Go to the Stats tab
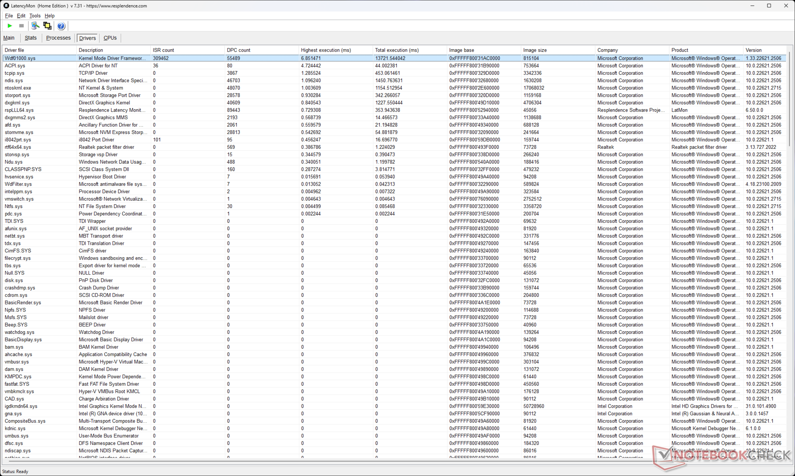The width and height of the screenshot is (795, 476). pos(31,38)
